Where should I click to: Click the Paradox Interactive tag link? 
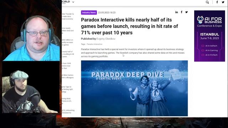click(x=94, y=44)
